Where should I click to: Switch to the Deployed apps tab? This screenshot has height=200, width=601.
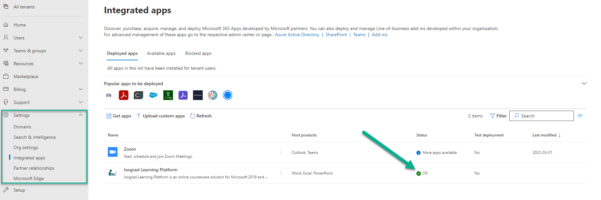(122, 54)
